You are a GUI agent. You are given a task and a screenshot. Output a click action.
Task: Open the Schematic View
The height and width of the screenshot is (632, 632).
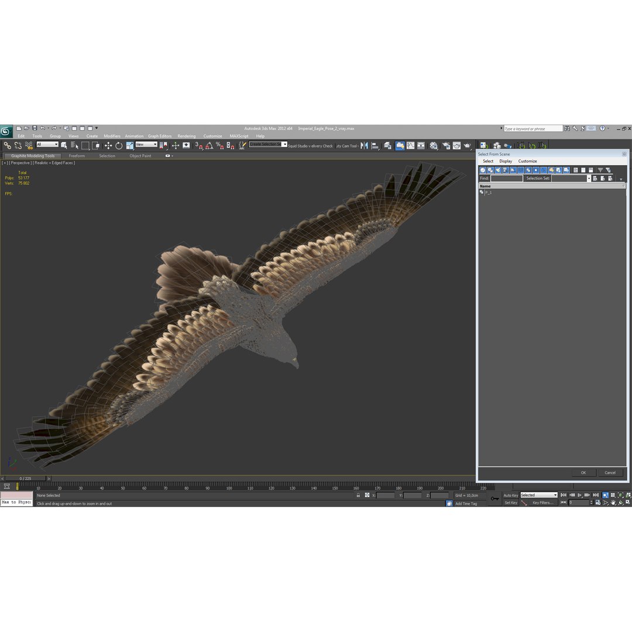(421, 146)
